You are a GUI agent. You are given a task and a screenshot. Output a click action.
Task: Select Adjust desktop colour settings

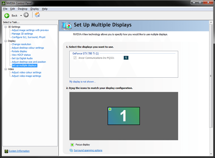pyautogui.click(x=28, y=48)
